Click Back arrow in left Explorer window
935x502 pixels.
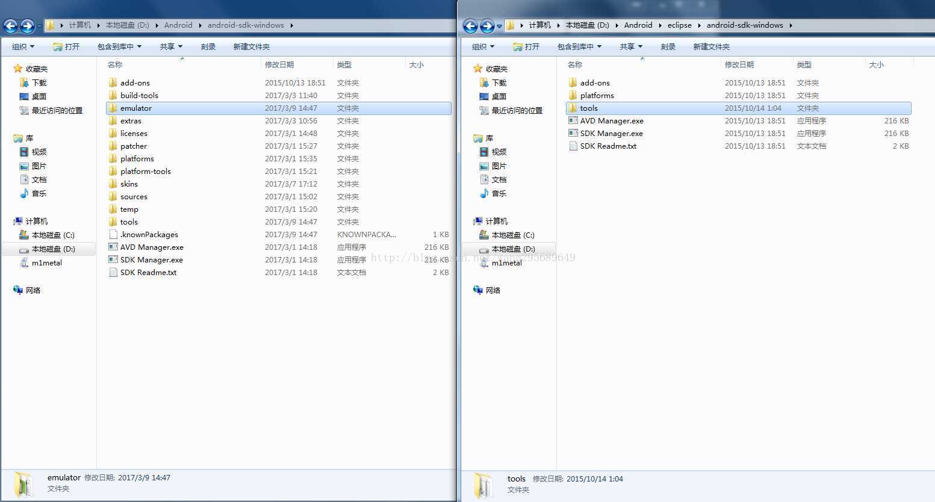coord(11,26)
